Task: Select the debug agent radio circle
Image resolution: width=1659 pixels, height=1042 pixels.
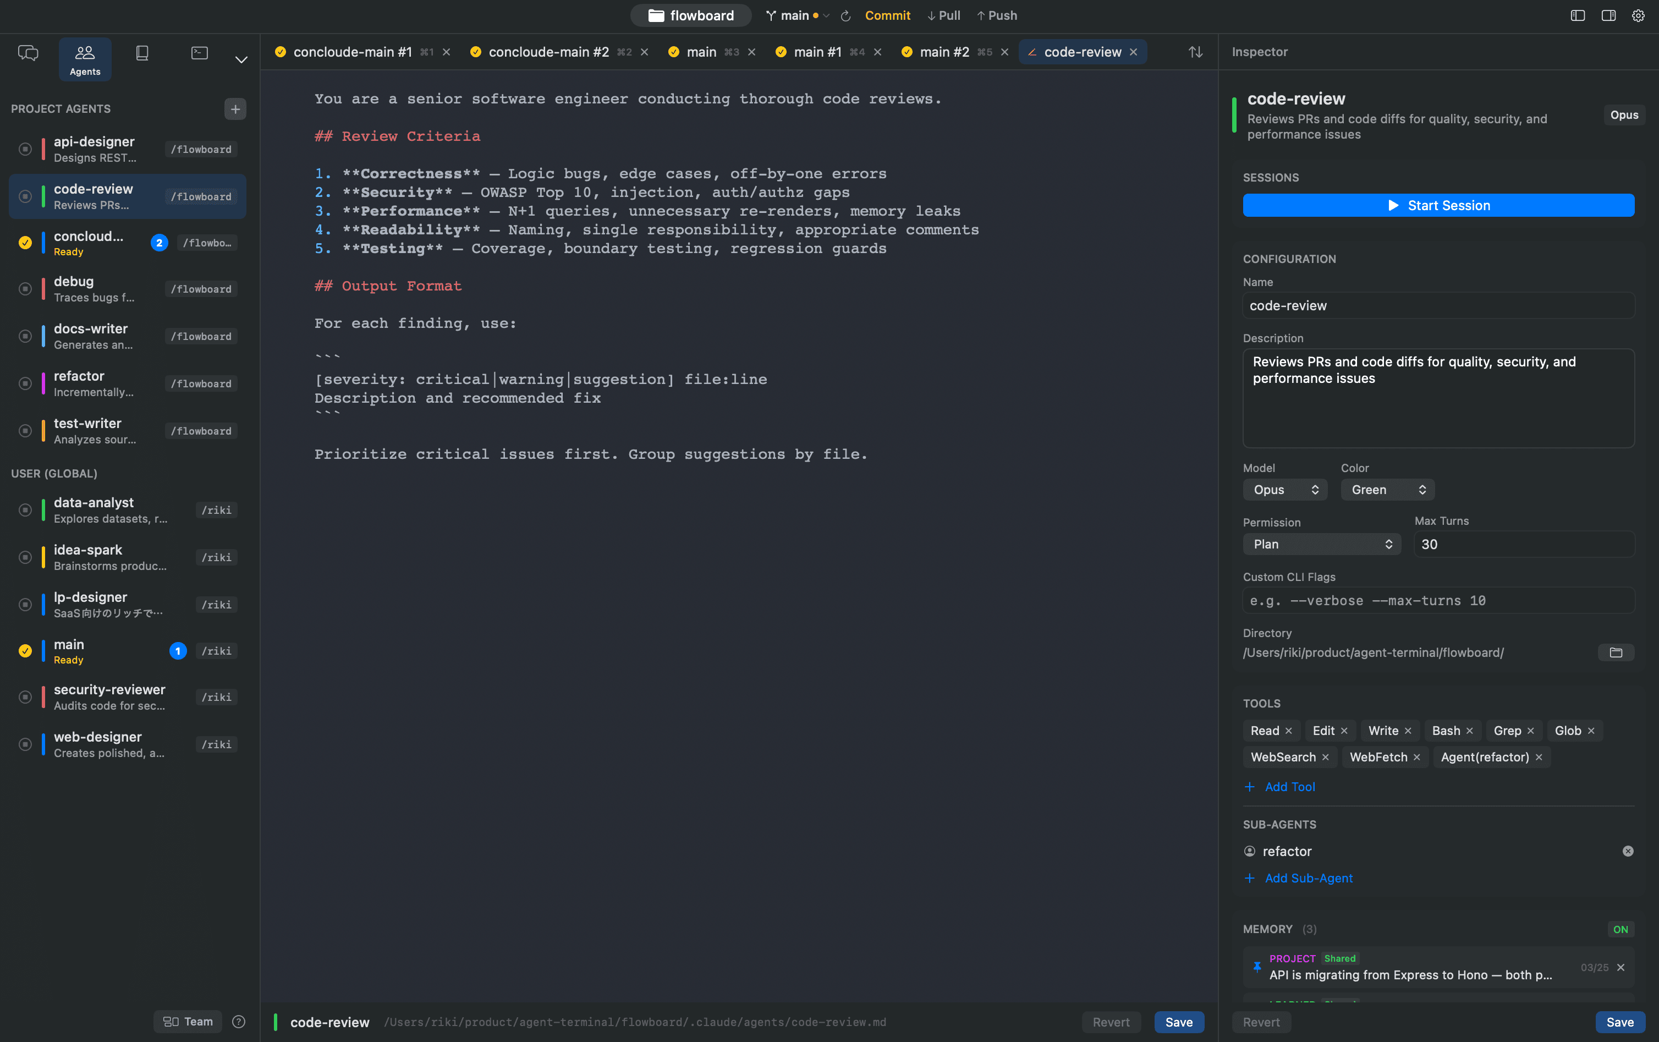Action: coord(25,289)
